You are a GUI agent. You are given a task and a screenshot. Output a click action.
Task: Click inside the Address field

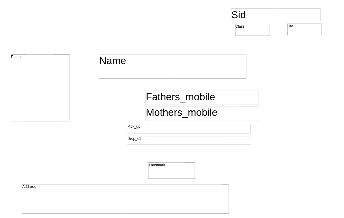coord(125,201)
